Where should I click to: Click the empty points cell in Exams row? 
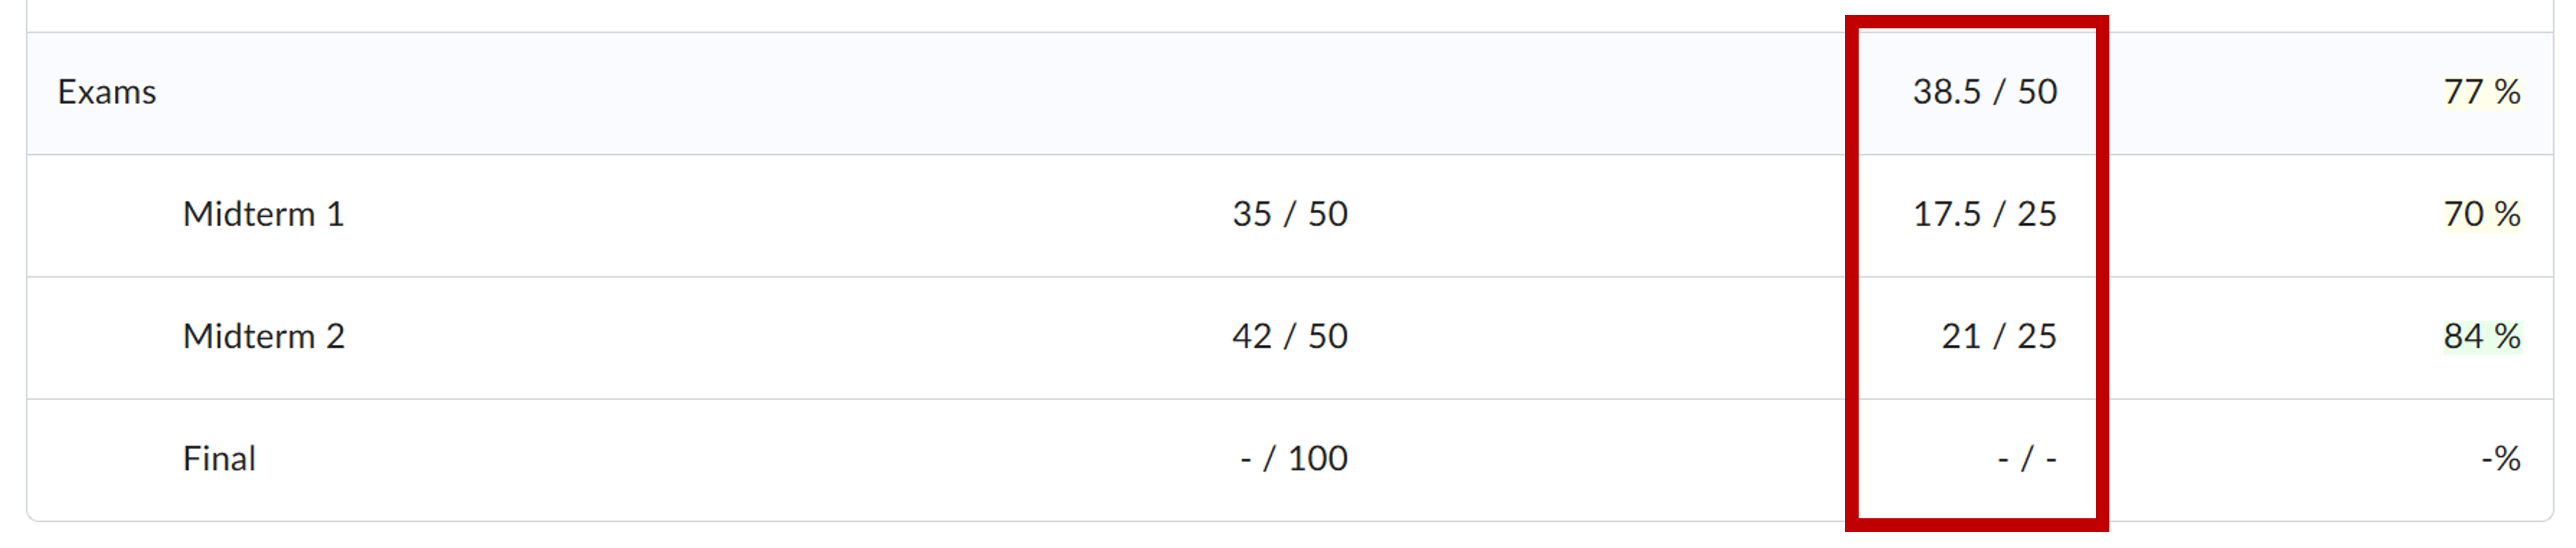click(x=1289, y=92)
